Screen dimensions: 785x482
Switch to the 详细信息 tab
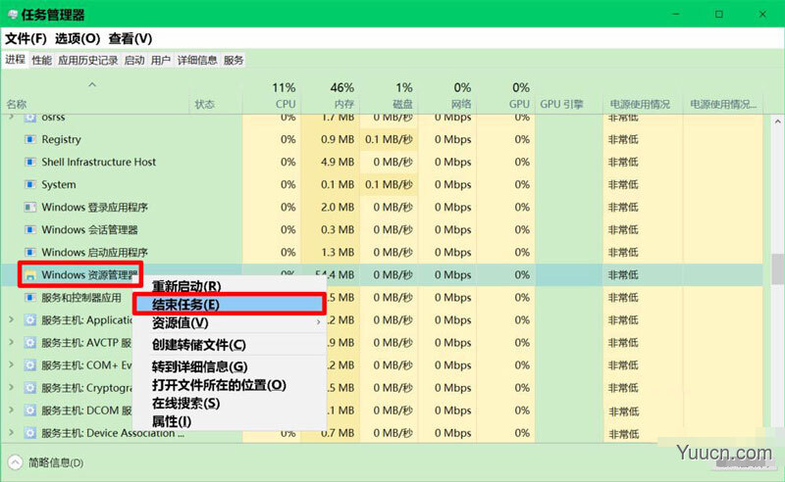tap(197, 61)
